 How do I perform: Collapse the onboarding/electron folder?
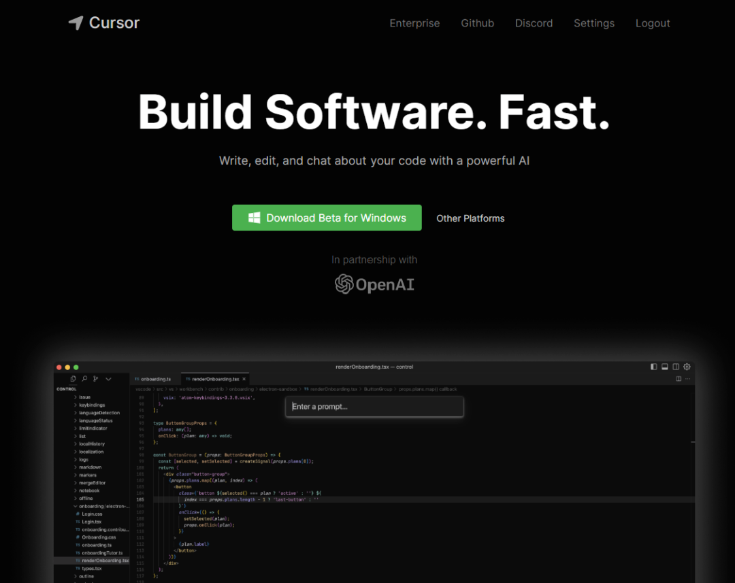coord(101,506)
